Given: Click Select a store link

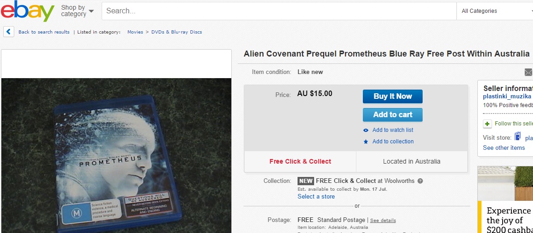Looking at the screenshot, I should click(x=316, y=197).
